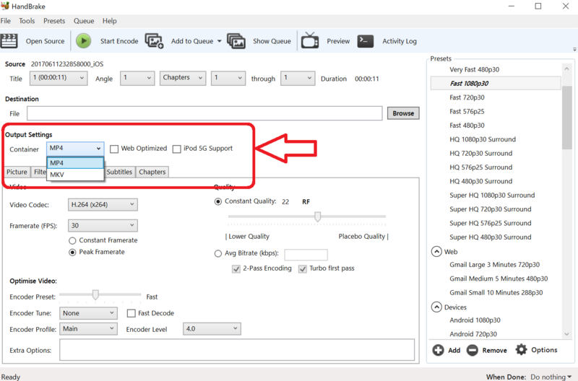The image size is (578, 381).
Task: Collapse the Devices presets group
Action: tap(436, 307)
